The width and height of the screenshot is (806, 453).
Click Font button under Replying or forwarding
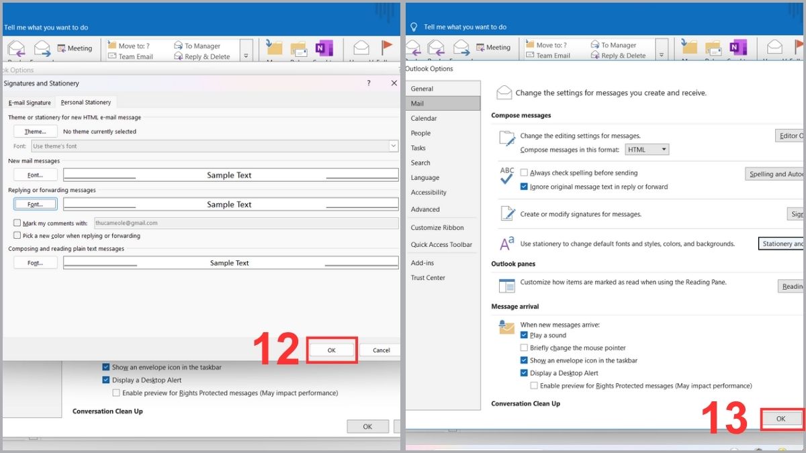(x=35, y=205)
